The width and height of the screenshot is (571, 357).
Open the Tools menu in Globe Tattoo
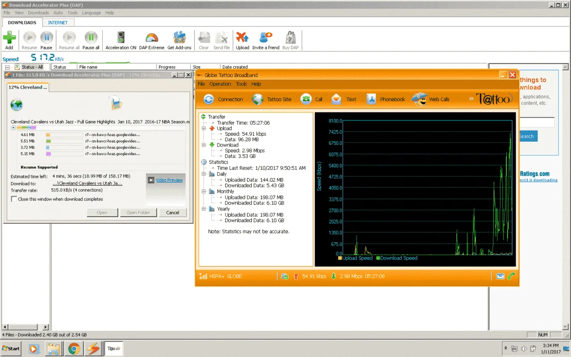coord(241,84)
